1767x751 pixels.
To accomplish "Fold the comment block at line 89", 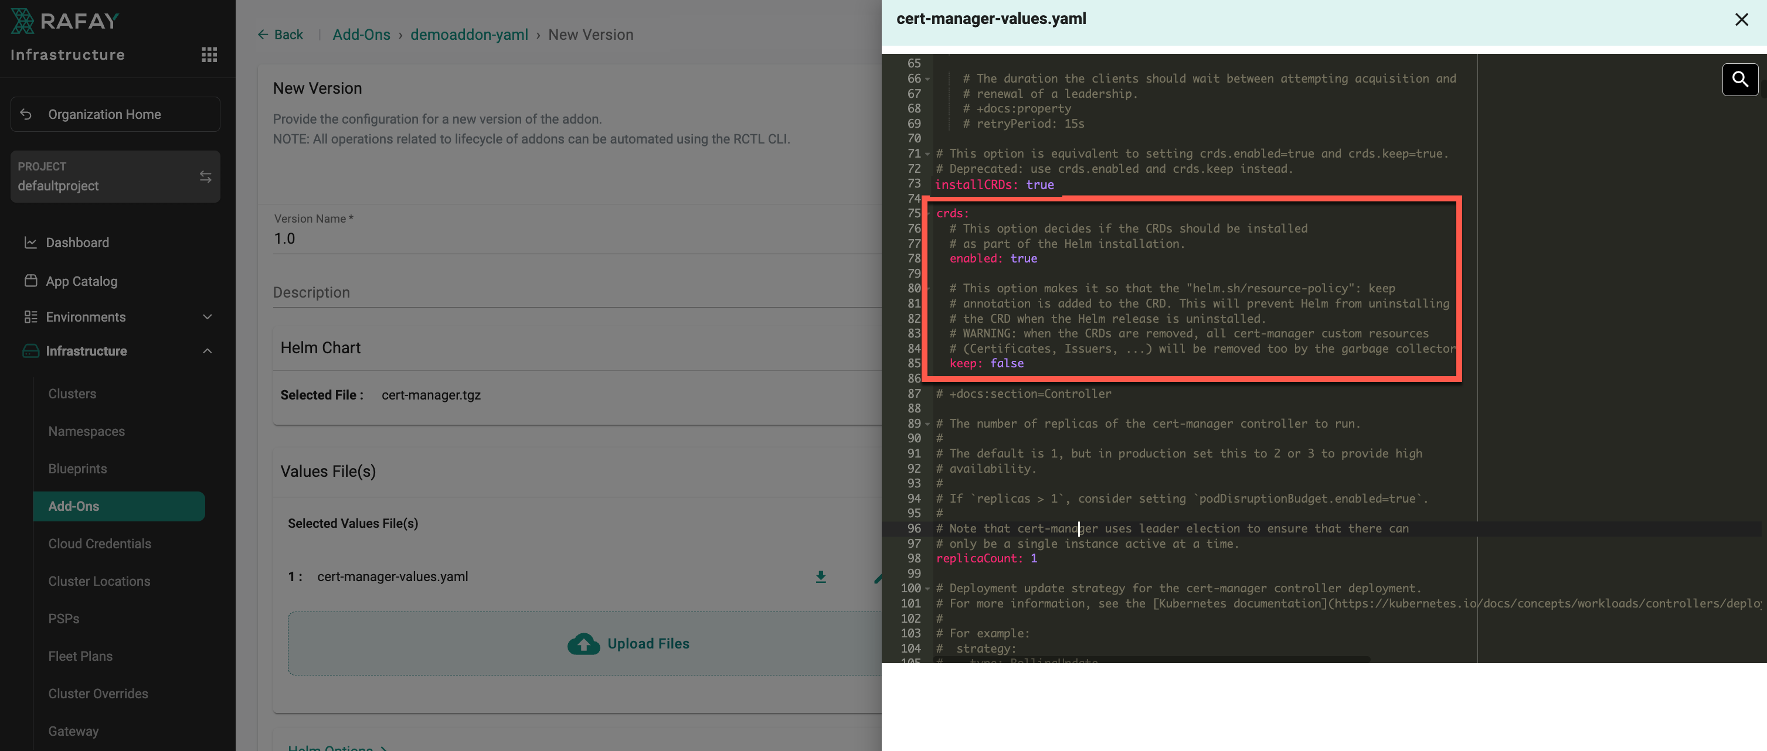I will click(927, 424).
